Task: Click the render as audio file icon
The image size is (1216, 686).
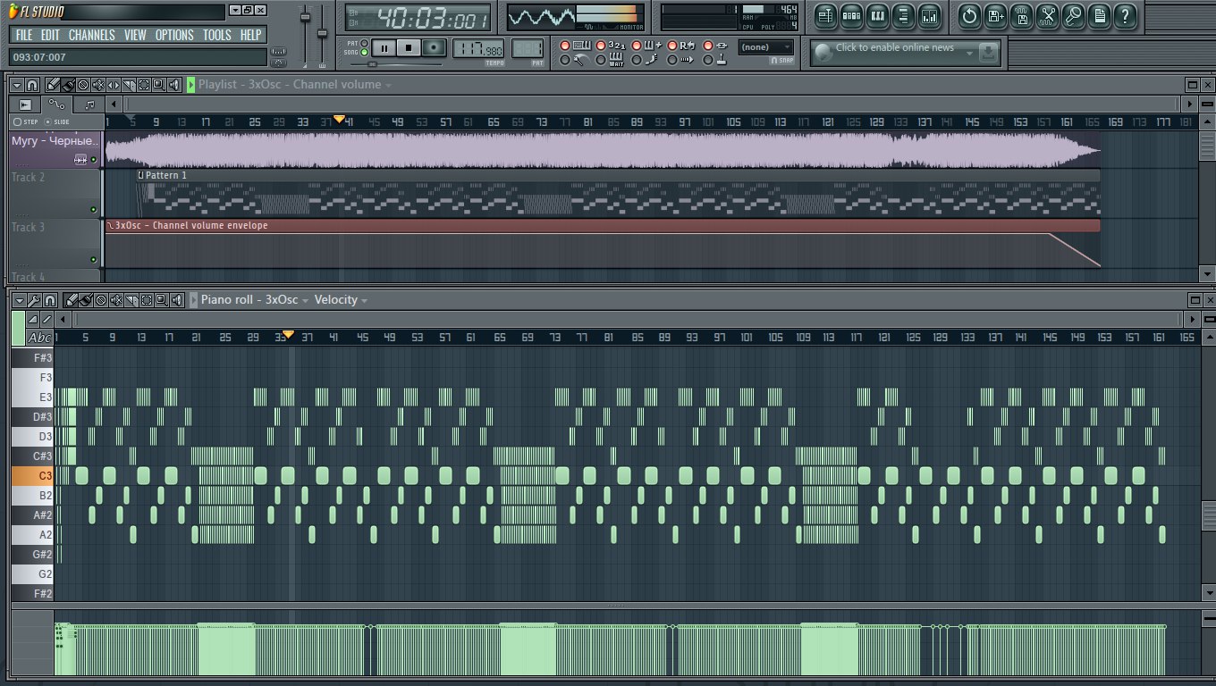Action: tap(1021, 15)
